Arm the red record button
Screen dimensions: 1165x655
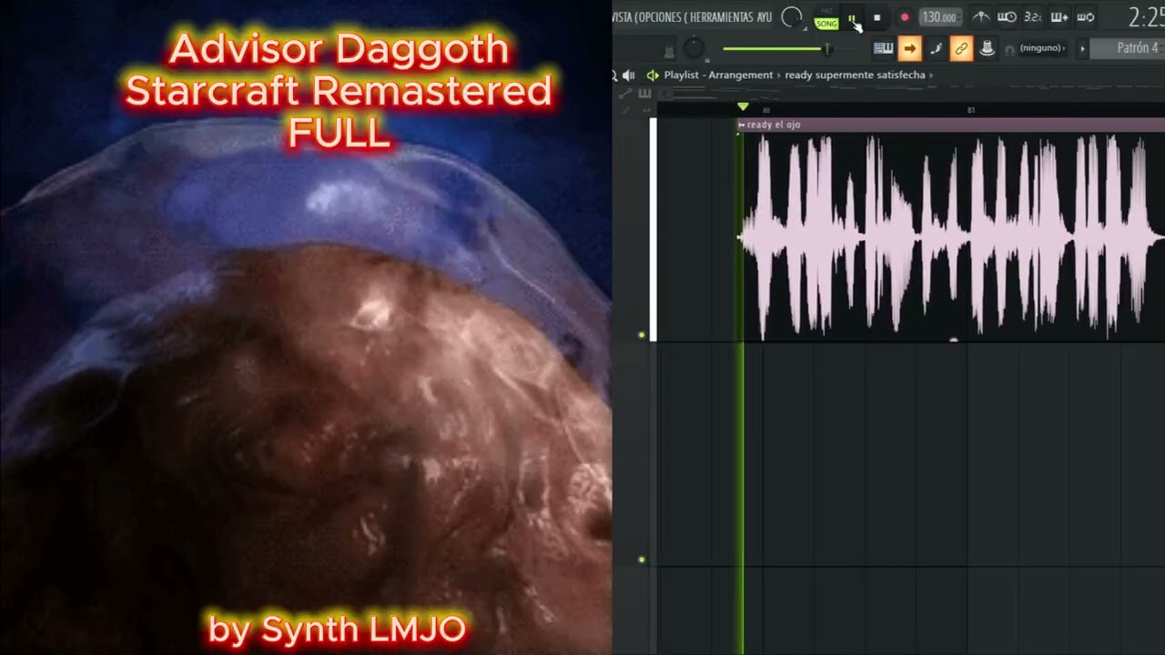pyautogui.click(x=904, y=17)
